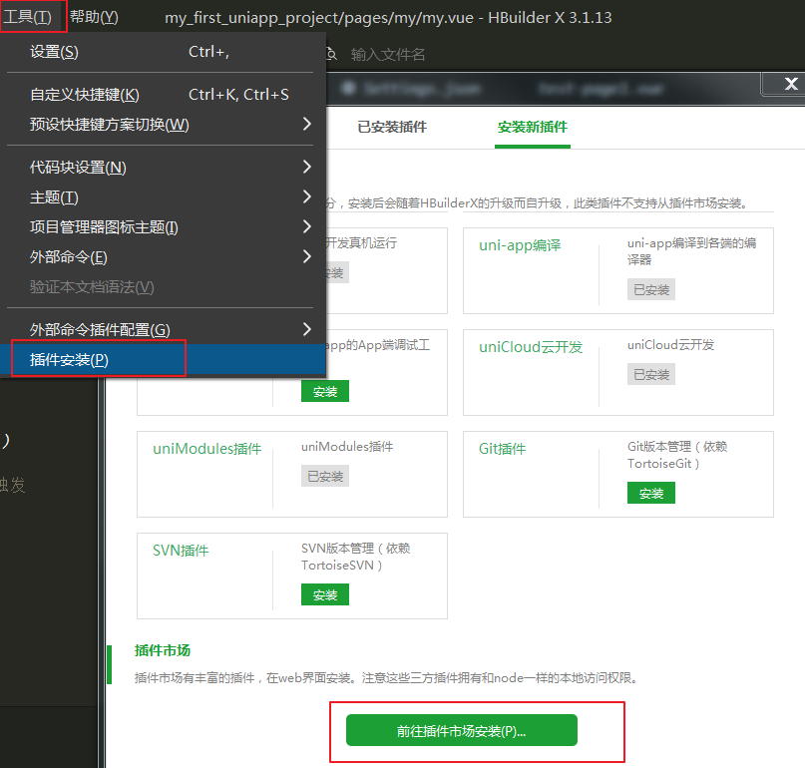Click the uni-app编译 plugin title
Viewport: 805px width, 768px height.
click(520, 245)
